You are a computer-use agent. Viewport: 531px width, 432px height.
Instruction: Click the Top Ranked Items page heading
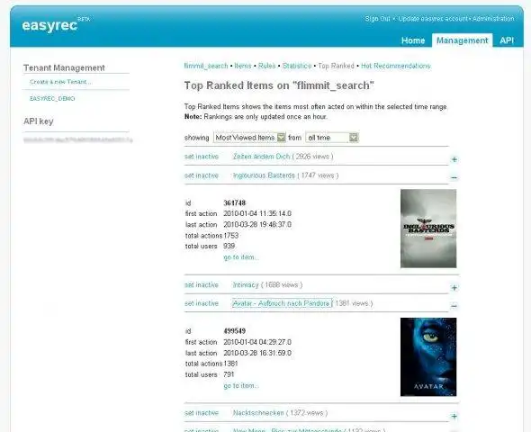pyautogui.click(x=279, y=85)
